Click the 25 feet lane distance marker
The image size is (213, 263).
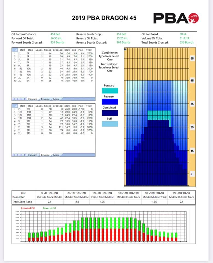point(192,127)
